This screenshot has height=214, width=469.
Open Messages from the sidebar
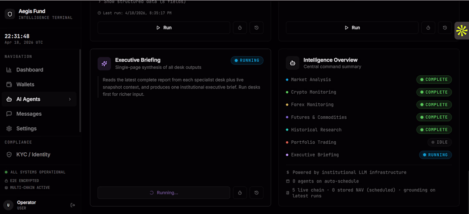tap(29, 114)
